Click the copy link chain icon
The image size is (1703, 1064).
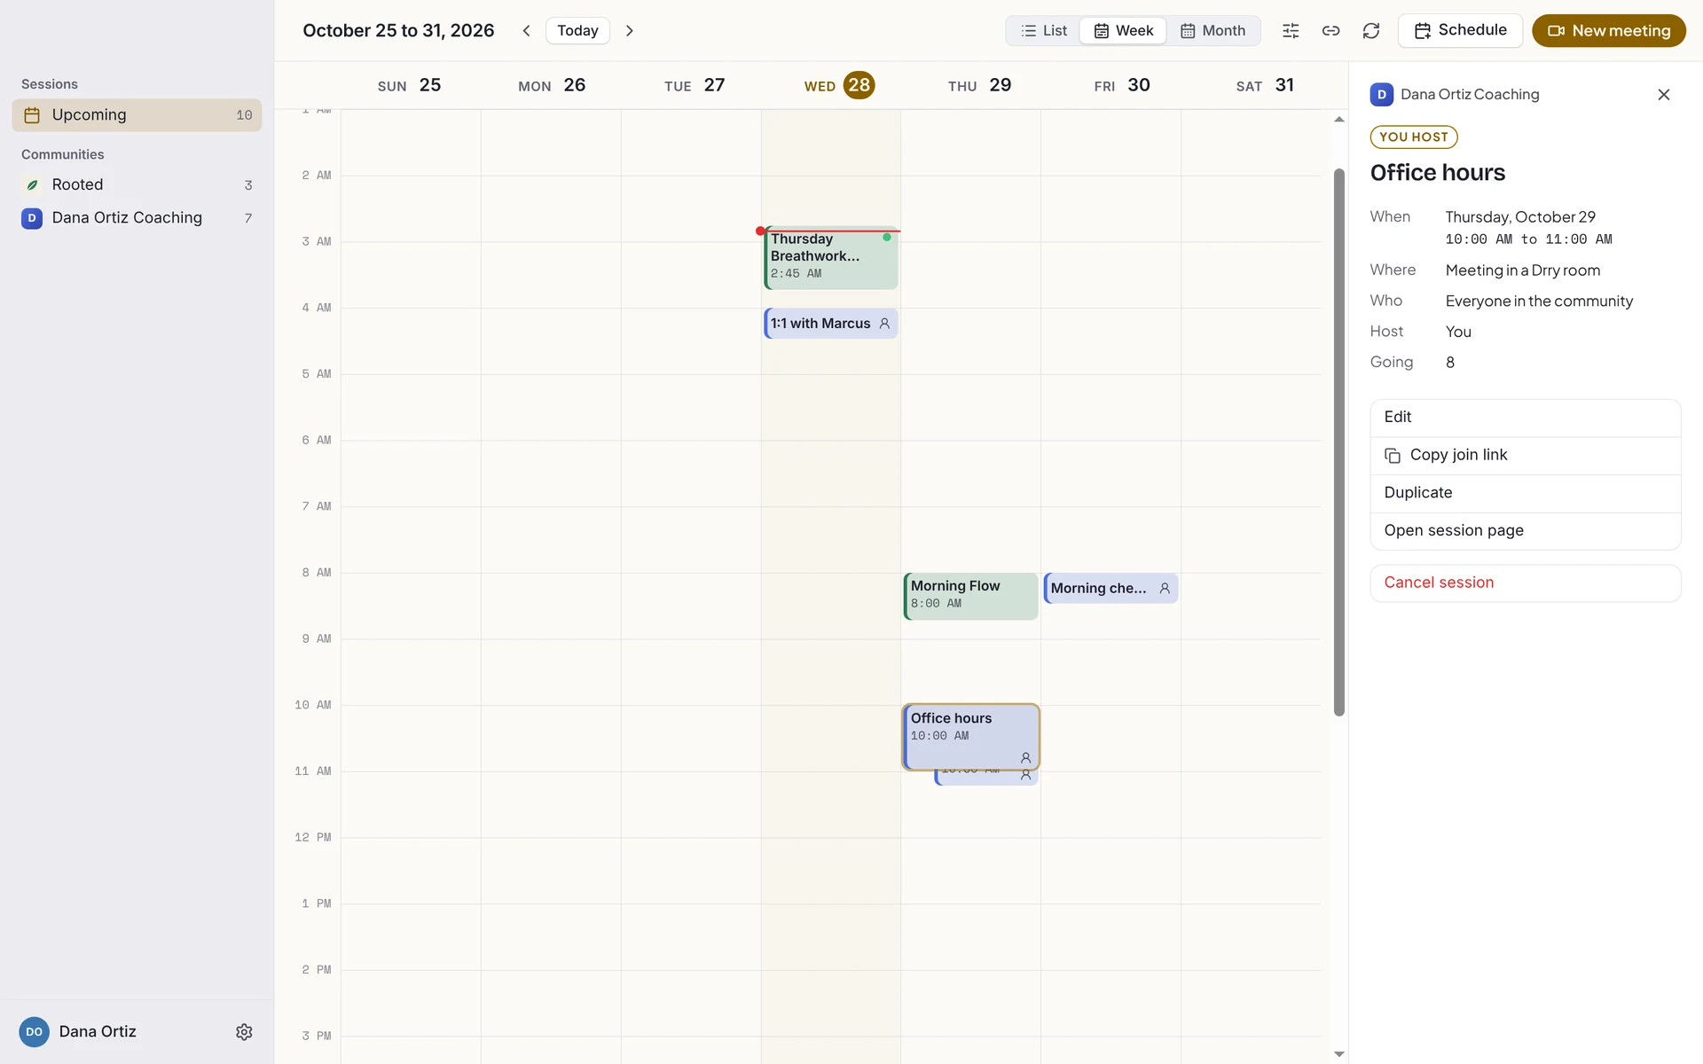coord(1330,30)
